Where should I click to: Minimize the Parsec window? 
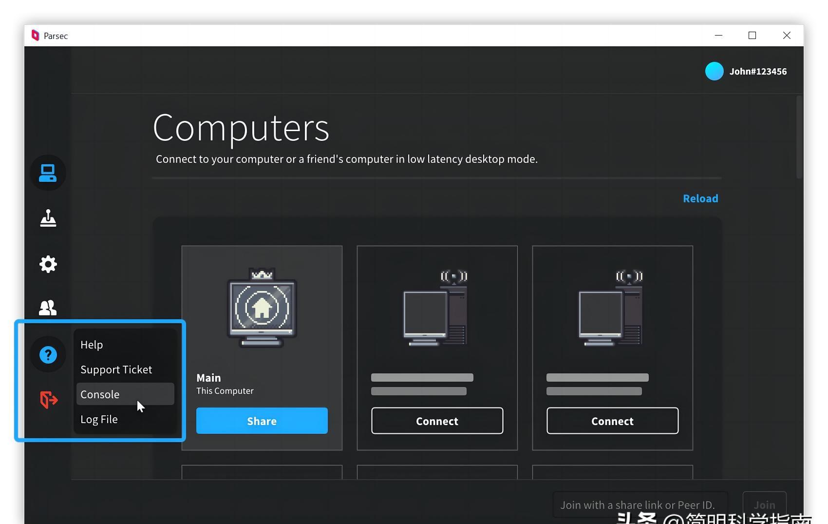tap(718, 36)
